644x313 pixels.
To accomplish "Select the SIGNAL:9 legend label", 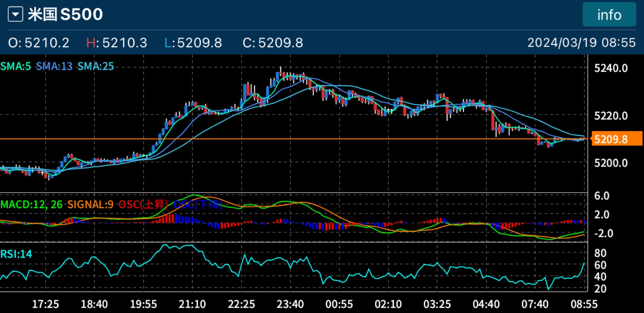I will [x=90, y=204].
